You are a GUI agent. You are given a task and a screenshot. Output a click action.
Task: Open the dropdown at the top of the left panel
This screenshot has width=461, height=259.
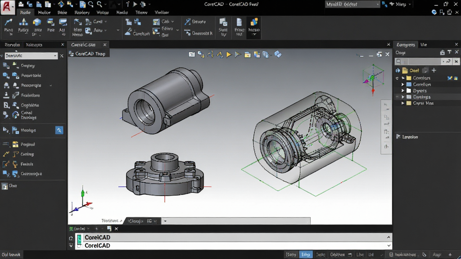point(31,55)
